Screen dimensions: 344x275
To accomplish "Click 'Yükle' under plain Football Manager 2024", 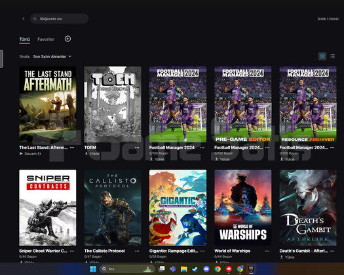I will point(159,159).
